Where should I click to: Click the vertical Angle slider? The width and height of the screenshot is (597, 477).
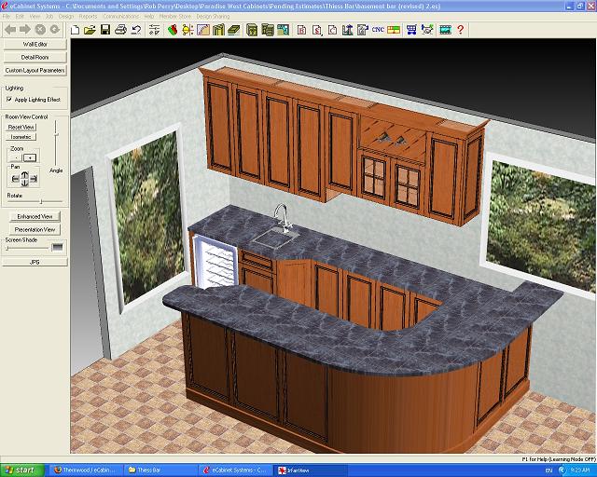click(56, 143)
